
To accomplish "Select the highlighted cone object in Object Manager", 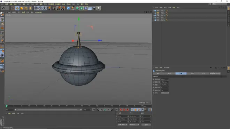I will click(x=158, y=13).
